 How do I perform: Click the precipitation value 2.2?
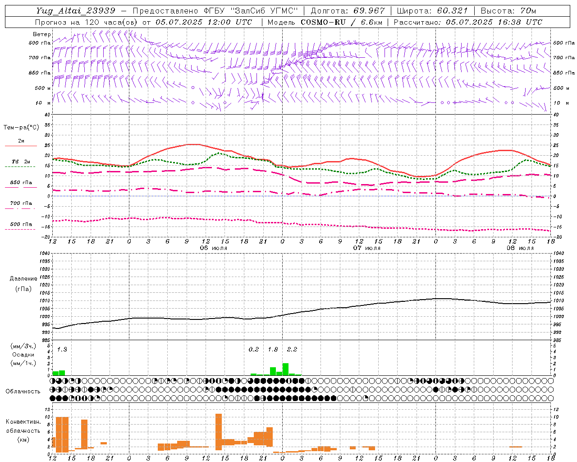(x=292, y=349)
